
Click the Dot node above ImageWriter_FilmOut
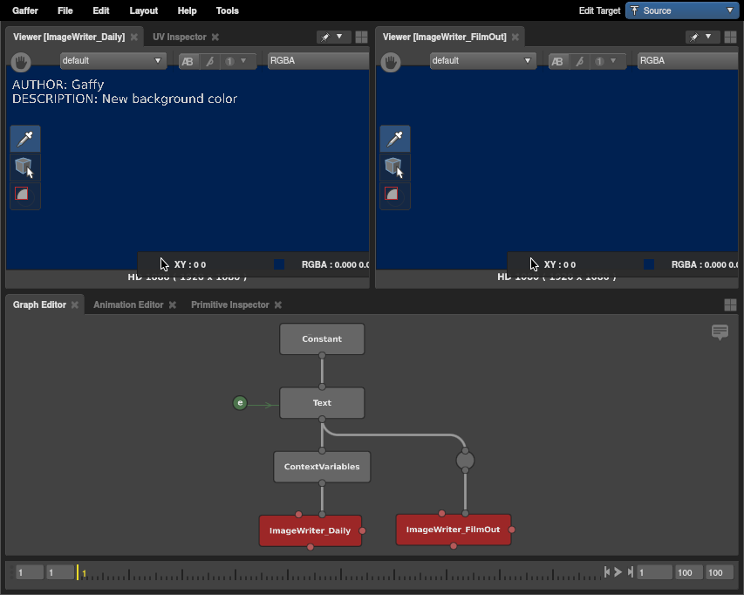pos(466,459)
